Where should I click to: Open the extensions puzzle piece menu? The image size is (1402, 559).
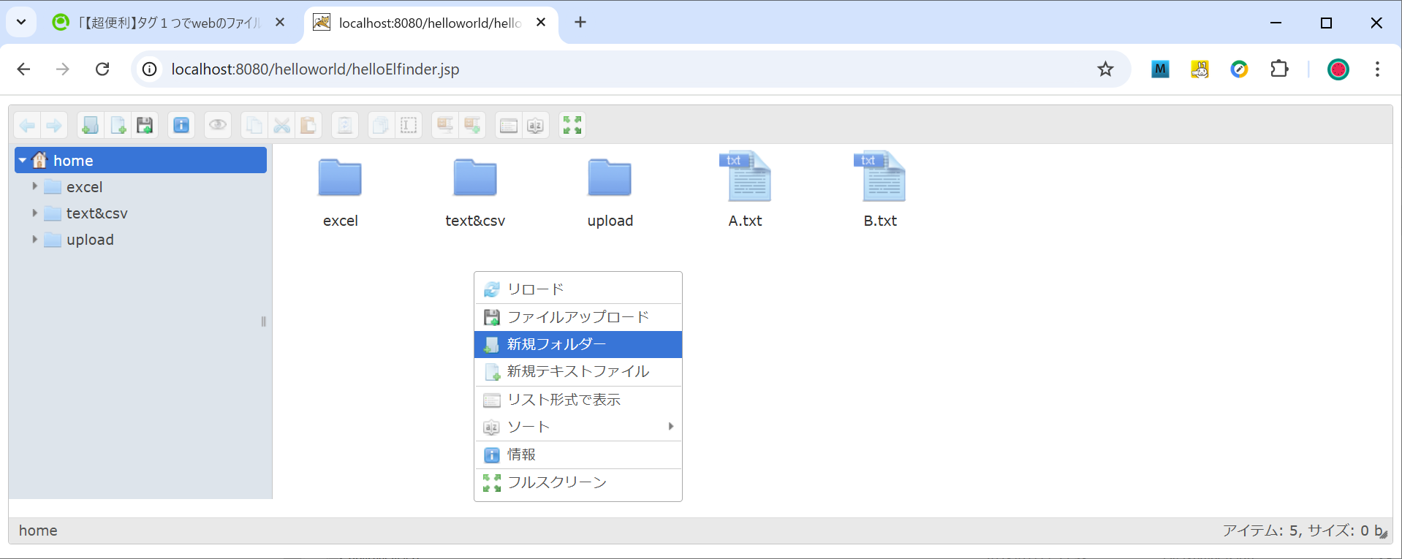[x=1279, y=69]
